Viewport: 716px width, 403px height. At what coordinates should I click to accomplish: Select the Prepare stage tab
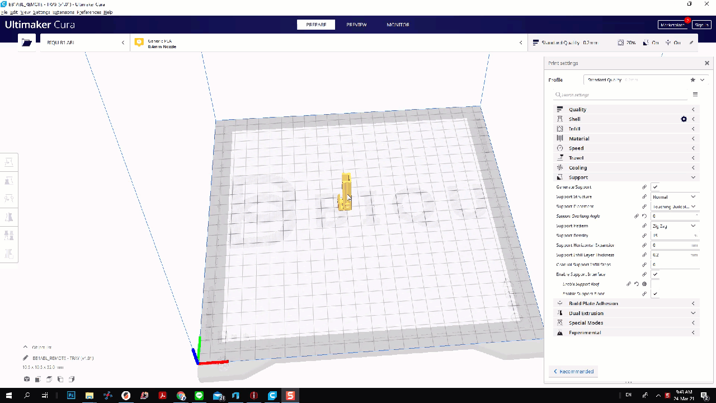[316, 25]
